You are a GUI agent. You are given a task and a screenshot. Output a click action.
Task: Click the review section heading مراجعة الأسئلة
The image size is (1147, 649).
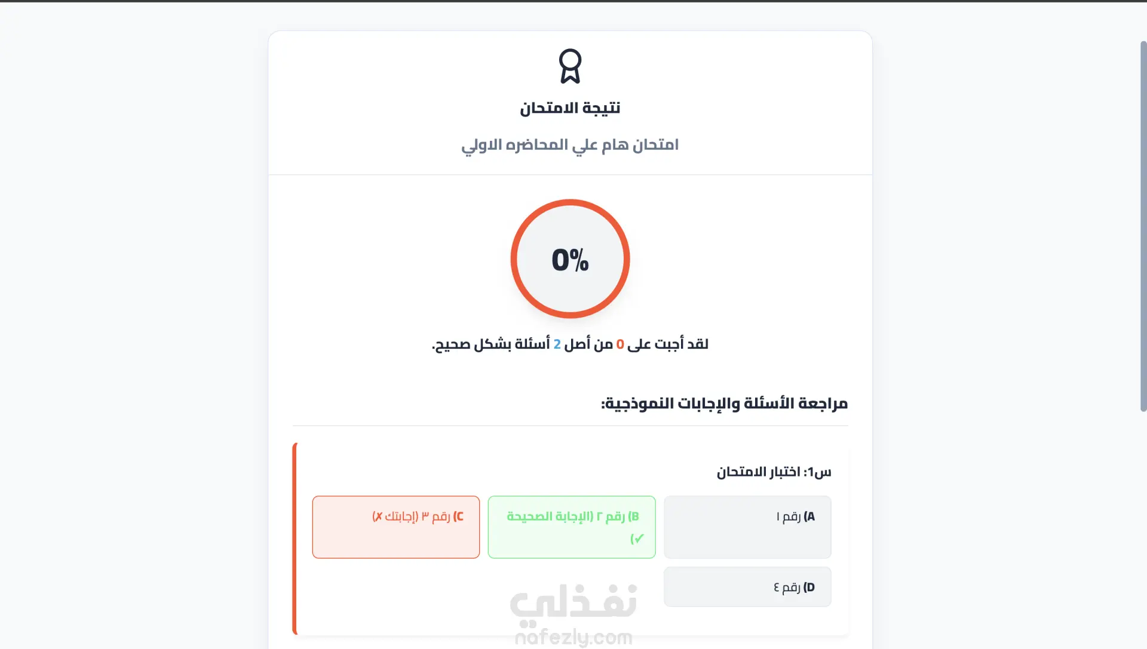pyautogui.click(x=724, y=404)
